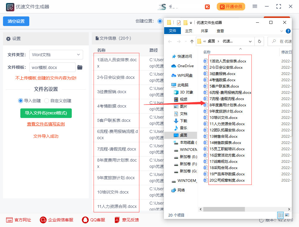Screen dimensions: 299x227
Task: Switch to details view icon in Explorer status bar
Action: tap(280, 215)
